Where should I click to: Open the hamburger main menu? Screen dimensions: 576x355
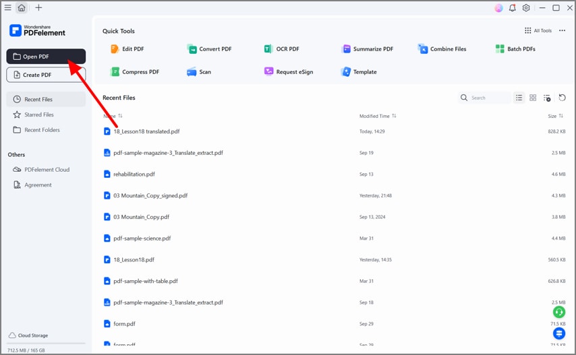[7, 8]
